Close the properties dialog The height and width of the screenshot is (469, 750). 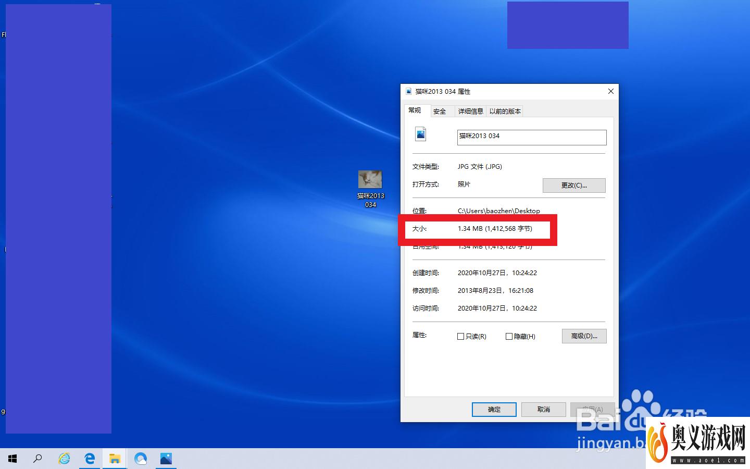[x=611, y=91]
